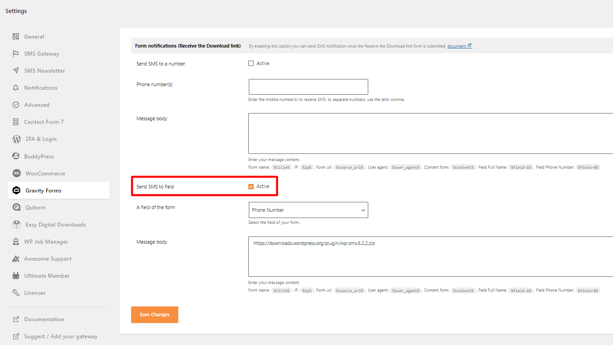Click %field-8% tag under lower message body
Image resolution: width=613 pixels, height=345 pixels.
588,291
